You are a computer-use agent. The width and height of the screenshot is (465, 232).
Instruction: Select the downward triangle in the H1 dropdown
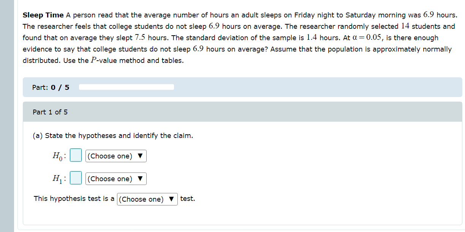click(x=141, y=178)
